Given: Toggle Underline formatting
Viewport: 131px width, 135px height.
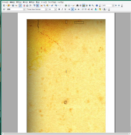Looking at the screenshot, I should click(65, 9).
